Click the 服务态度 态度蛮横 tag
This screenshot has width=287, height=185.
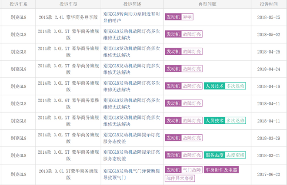click(x=225, y=155)
